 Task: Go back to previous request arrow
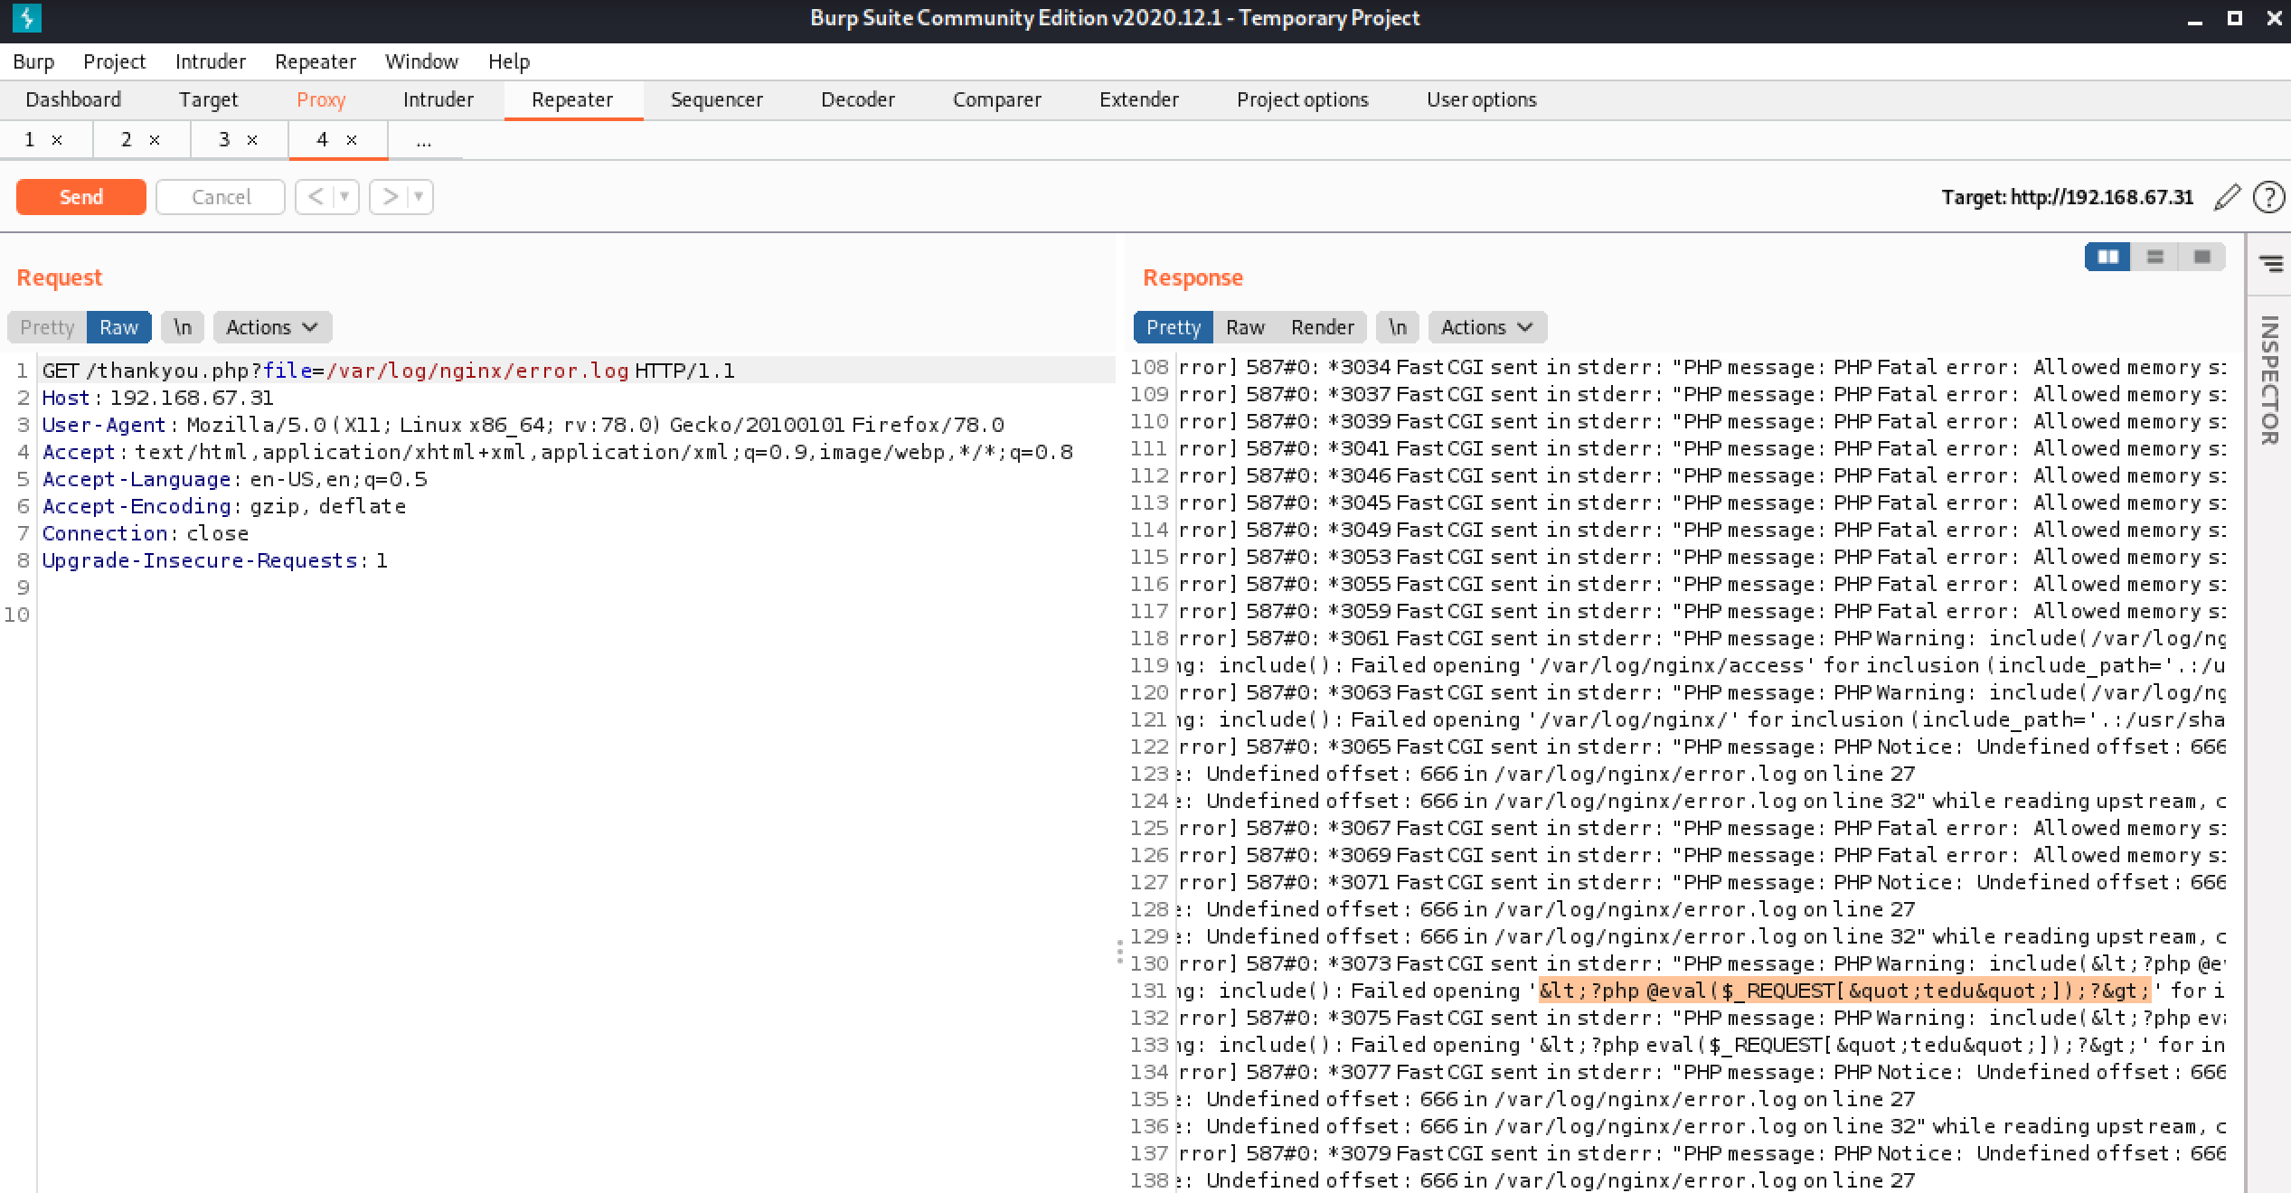[316, 197]
